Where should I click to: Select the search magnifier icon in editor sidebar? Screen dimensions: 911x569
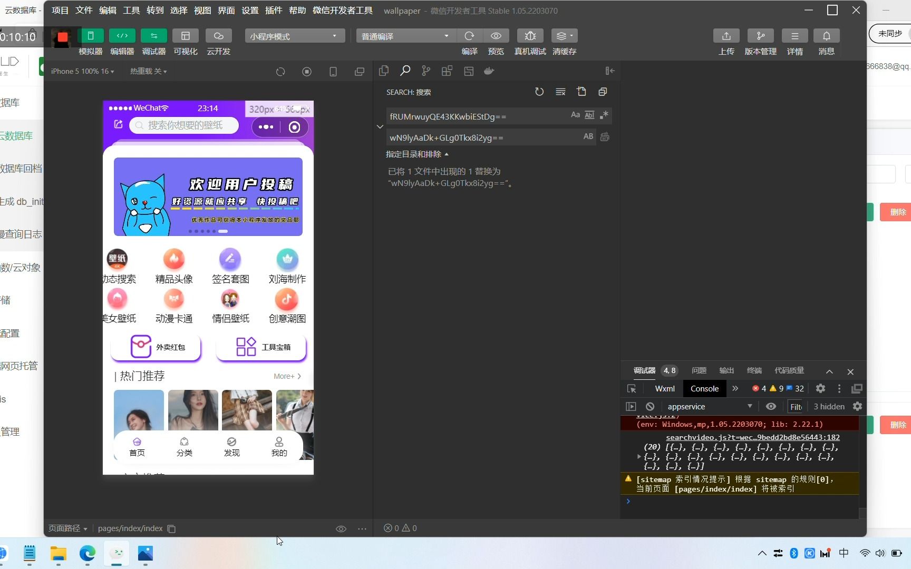[x=405, y=71]
